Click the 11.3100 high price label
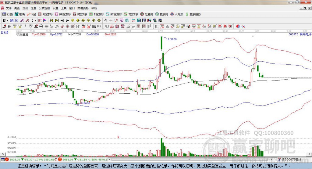312x169 pixels. (171, 39)
